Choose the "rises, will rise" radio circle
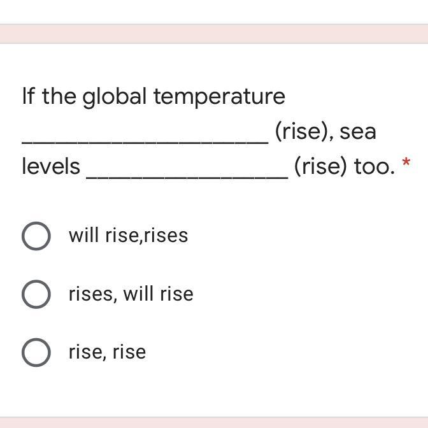 (36, 294)
